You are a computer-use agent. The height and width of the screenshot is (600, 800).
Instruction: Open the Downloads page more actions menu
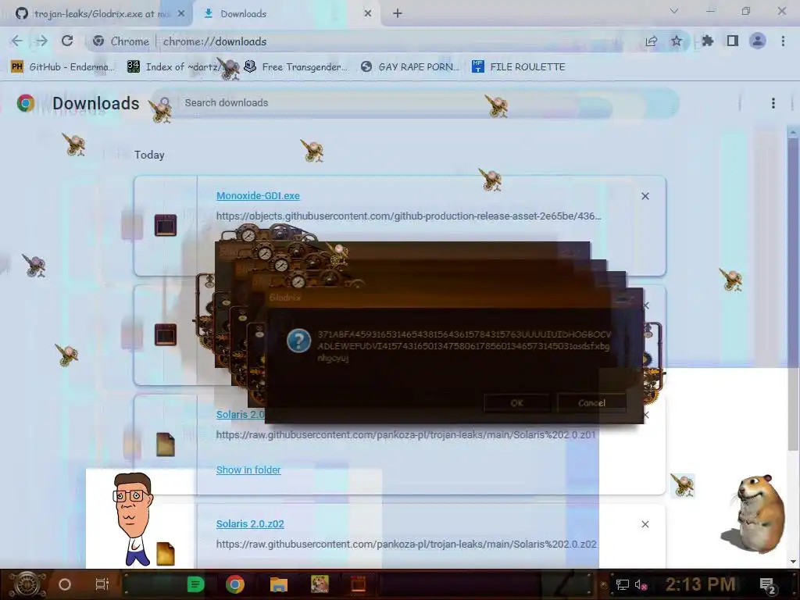click(773, 103)
